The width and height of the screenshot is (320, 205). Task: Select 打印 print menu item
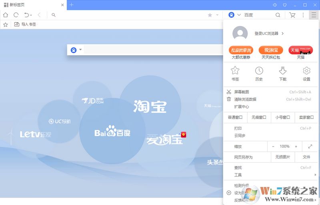coord(271,128)
